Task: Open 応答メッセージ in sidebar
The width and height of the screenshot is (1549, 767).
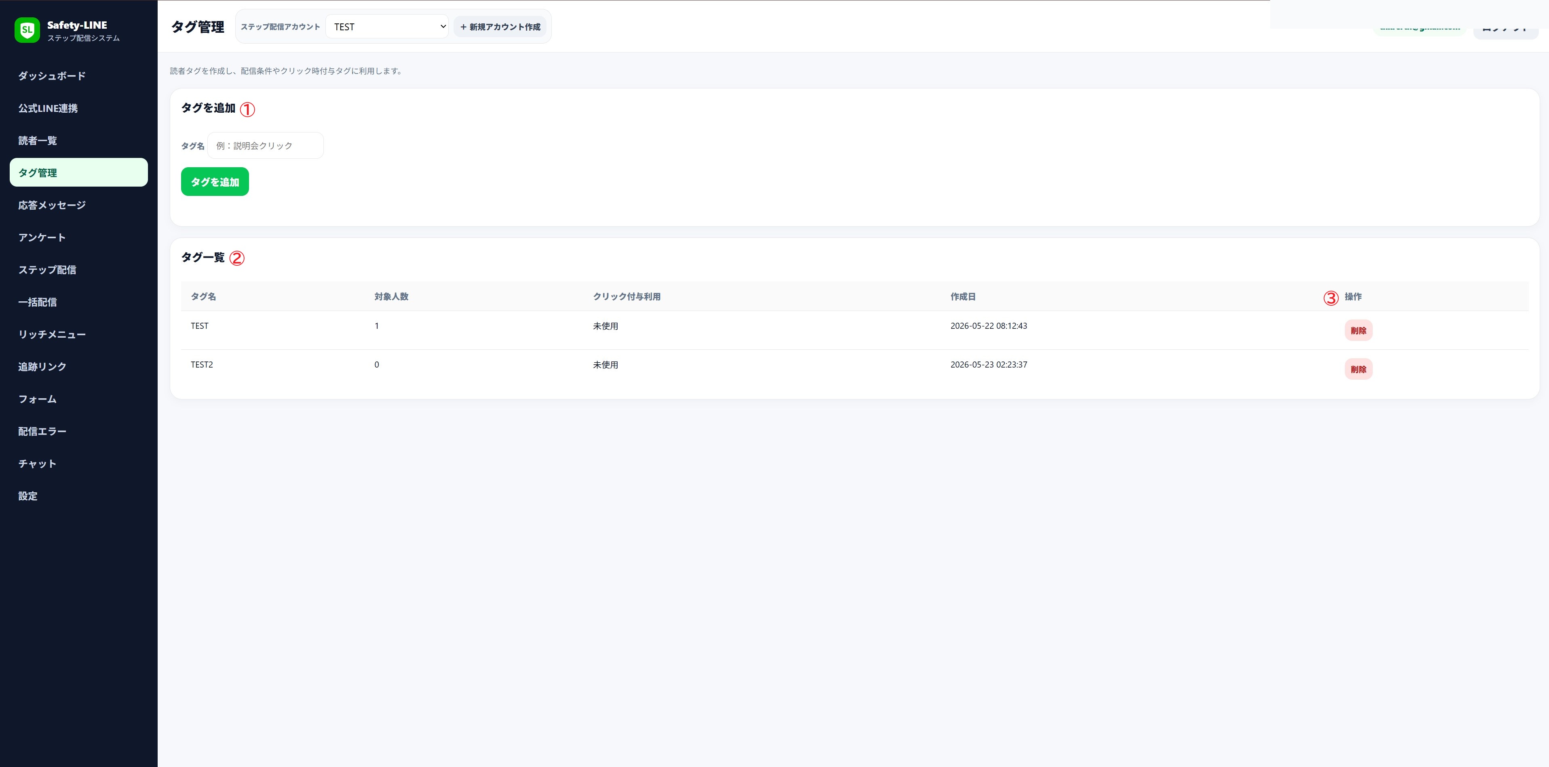Action: 79,205
